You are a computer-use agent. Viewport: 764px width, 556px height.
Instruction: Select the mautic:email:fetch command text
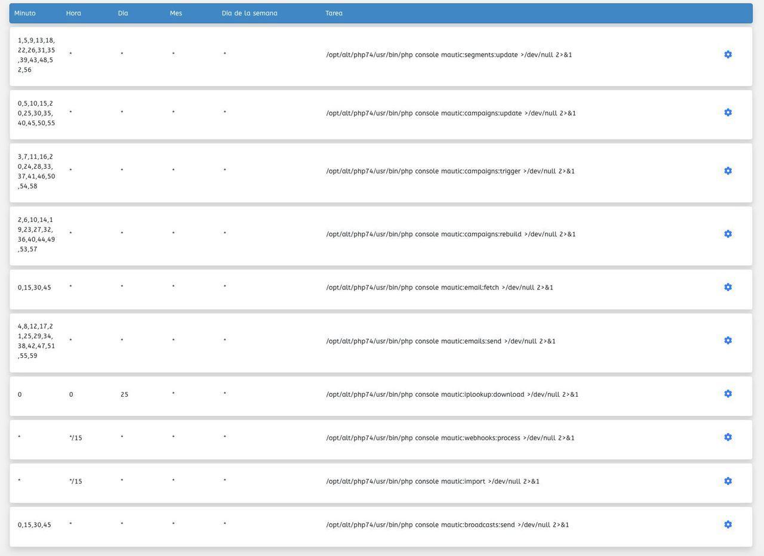pos(439,288)
